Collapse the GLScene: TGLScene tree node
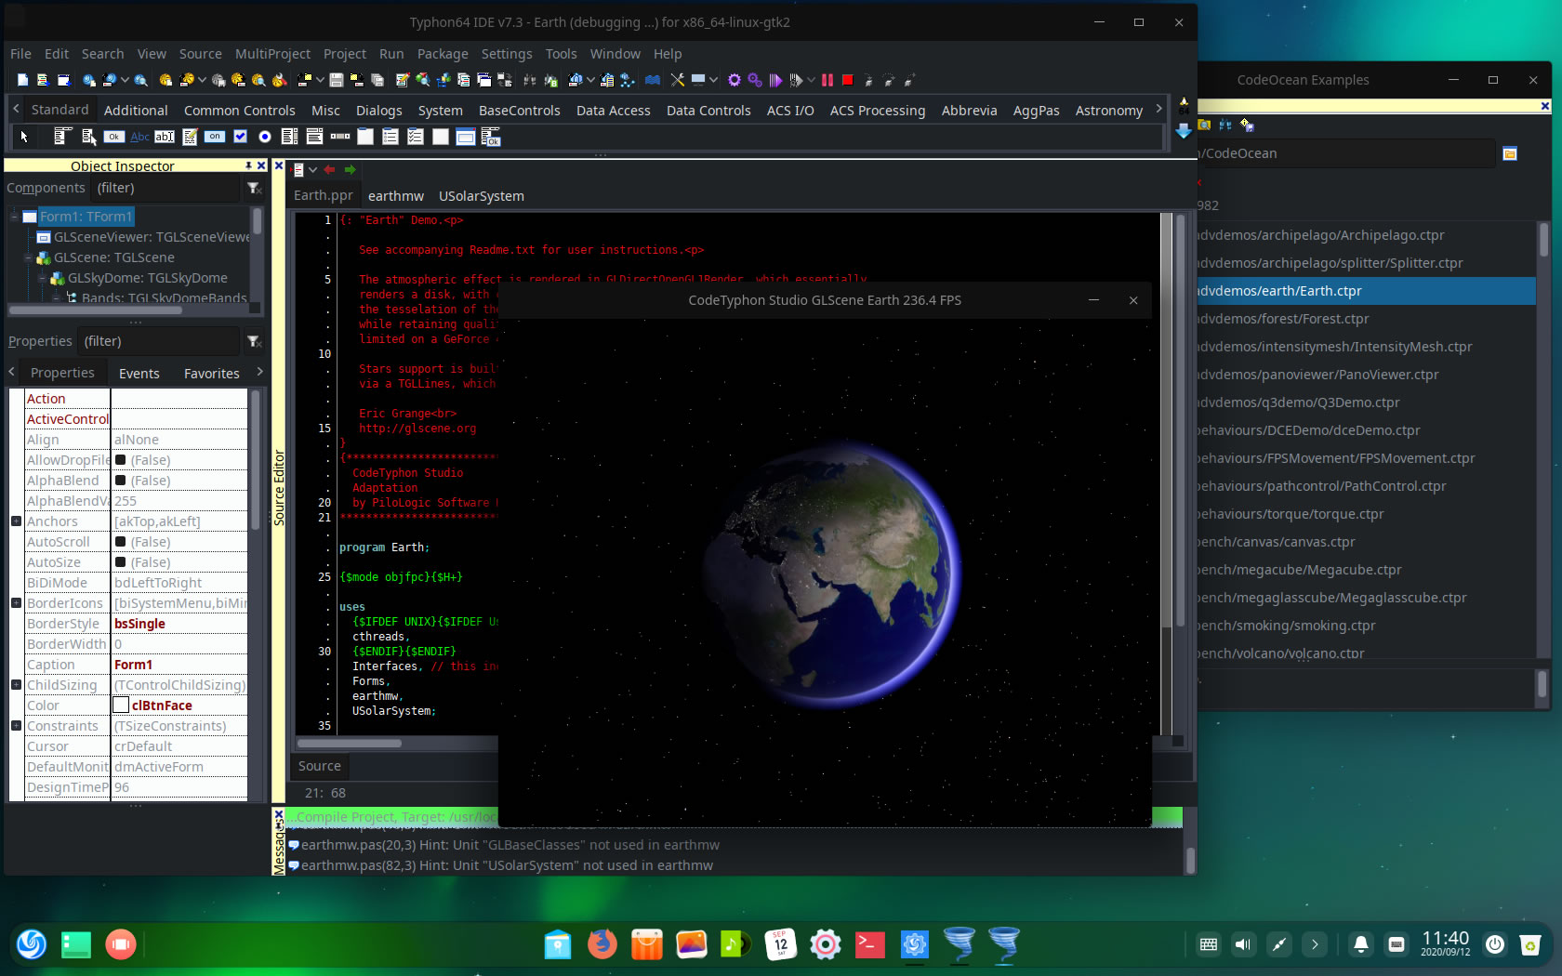 click(x=28, y=257)
